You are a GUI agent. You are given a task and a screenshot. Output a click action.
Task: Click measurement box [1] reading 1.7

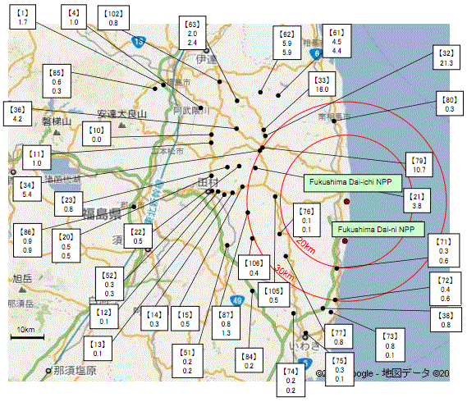click(23, 17)
